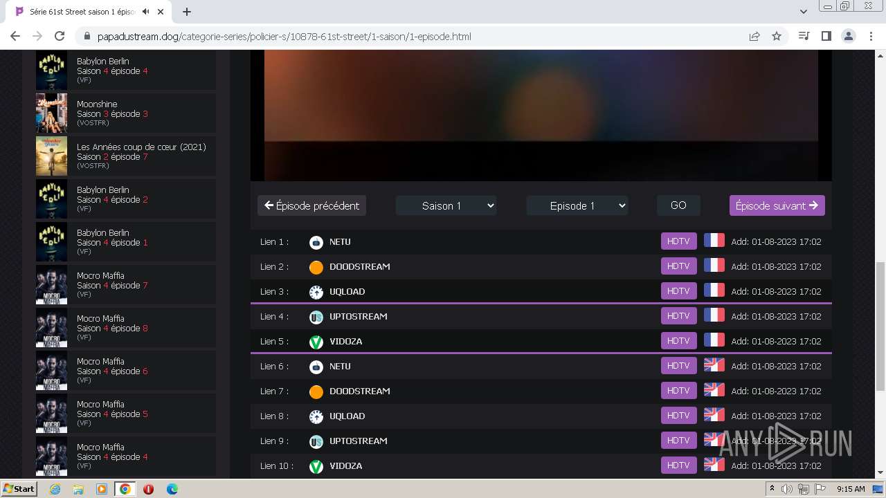886x498 pixels.
Task: Click the video player area
Action: pyautogui.click(x=541, y=115)
